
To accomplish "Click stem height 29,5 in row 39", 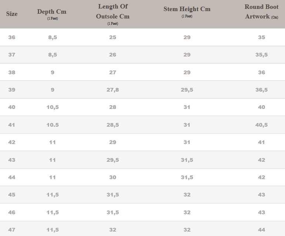I will [x=187, y=90].
